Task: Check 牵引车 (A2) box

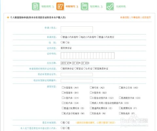Action: 91,87
